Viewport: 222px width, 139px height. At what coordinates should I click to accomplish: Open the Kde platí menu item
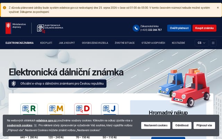[x=46, y=43]
